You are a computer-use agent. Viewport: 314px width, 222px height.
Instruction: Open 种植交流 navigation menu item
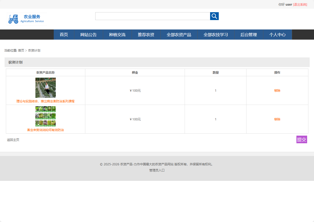click(117, 35)
